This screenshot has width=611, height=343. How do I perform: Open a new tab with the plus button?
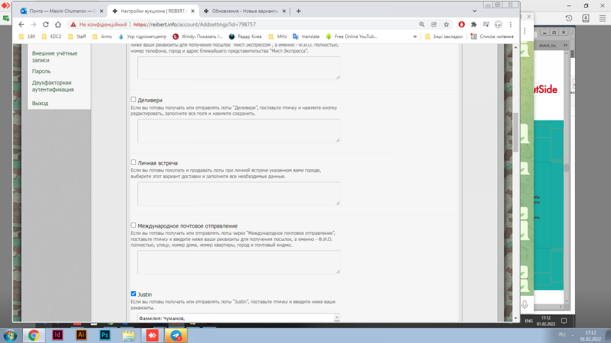(298, 11)
